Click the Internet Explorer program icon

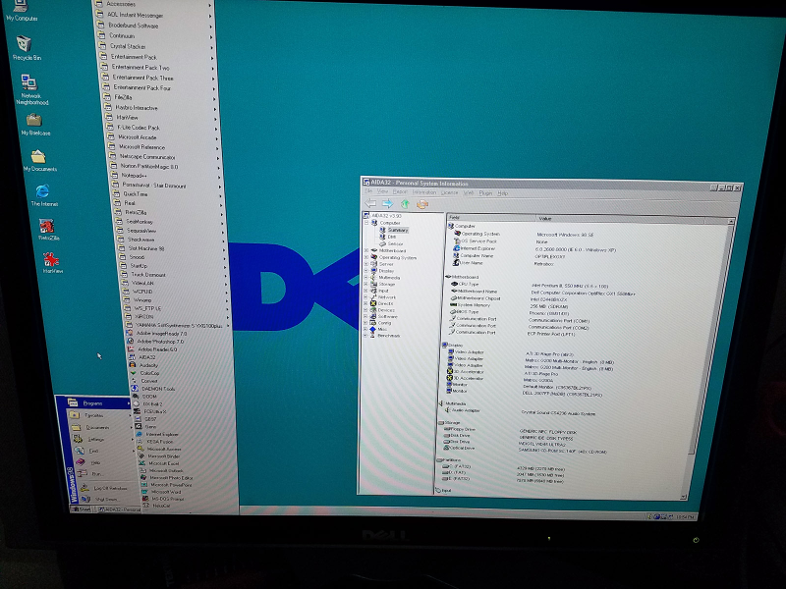(x=139, y=434)
